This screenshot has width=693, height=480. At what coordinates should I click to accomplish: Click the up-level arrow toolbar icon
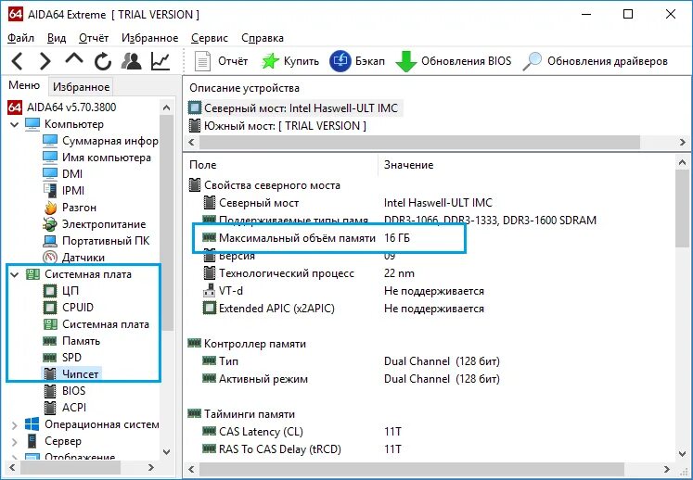74,58
